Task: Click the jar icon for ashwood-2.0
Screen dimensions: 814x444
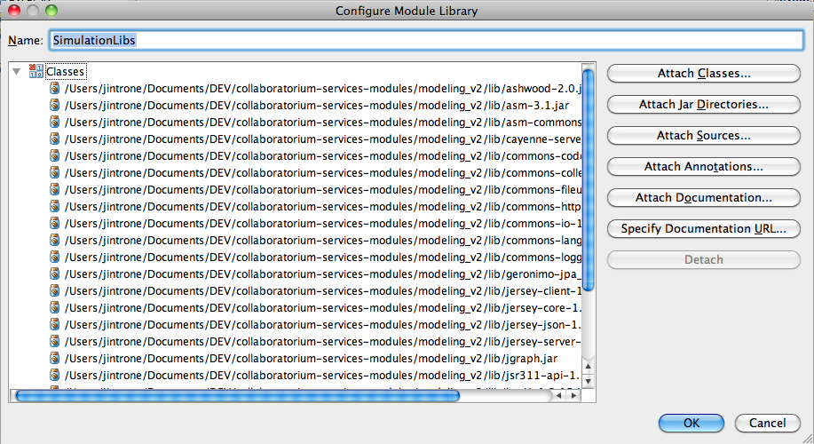Action: coord(54,88)
